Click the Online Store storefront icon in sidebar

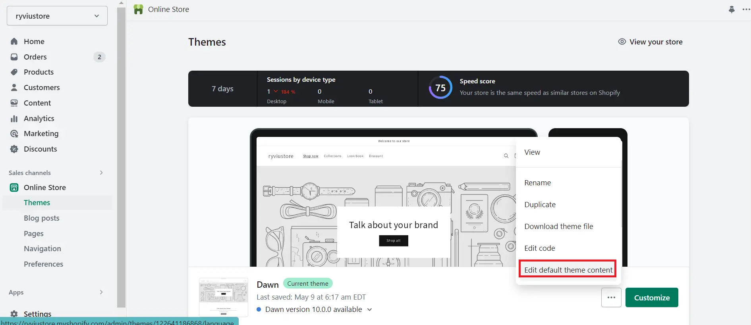pos(14,187)
